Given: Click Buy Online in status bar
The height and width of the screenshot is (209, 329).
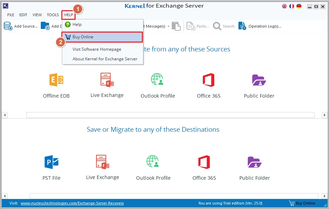Looking at the screenshot, I should pyautogui.click(x=305, y=203).
